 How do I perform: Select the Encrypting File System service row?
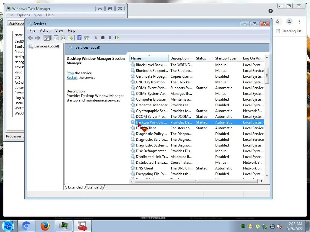(x=197, y=174)
